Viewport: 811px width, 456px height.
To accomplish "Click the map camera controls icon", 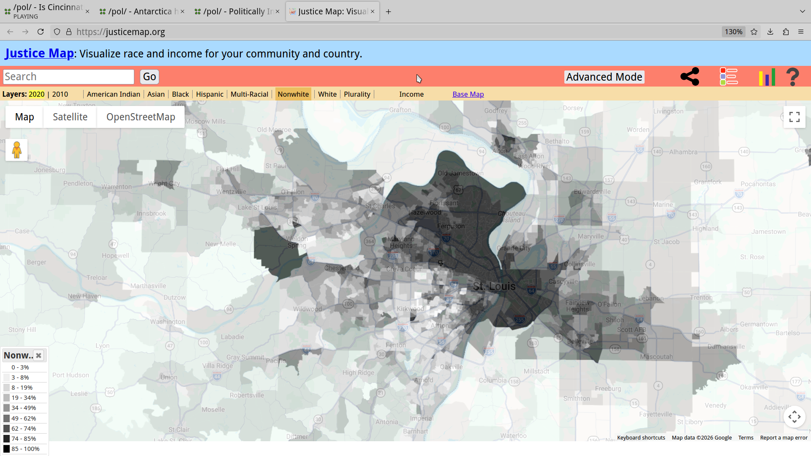I will click(794, 417).
